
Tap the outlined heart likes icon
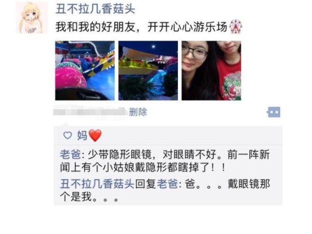click(67, 135)
